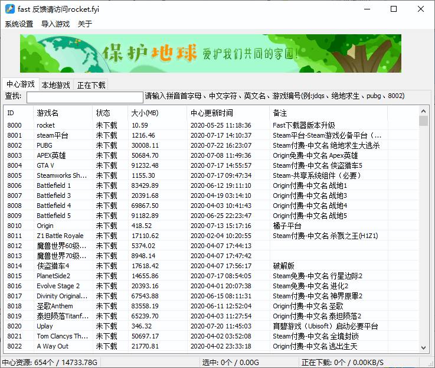Click size value 91232.48

(x=145, y=165)
